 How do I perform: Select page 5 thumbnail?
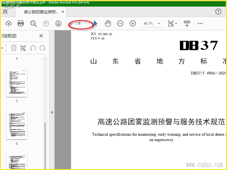point(17,82)
